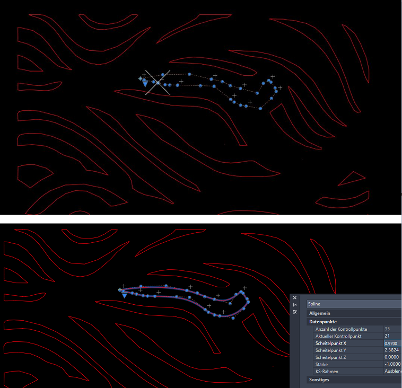Click the spline grip menu triangle in upper drawing

coord(145,84)
